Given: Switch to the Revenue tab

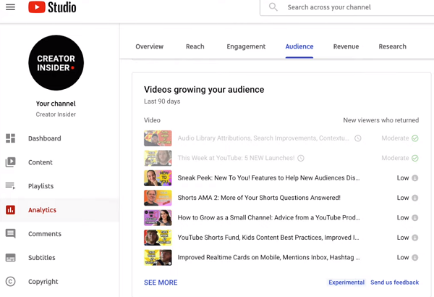Looking at the screenshot, I should pos(346,46).
